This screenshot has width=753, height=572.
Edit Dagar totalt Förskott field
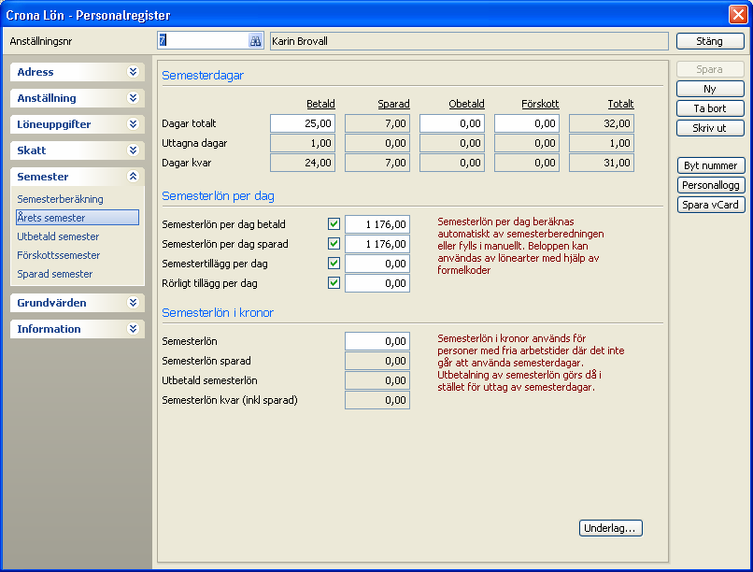pos(527,123)
